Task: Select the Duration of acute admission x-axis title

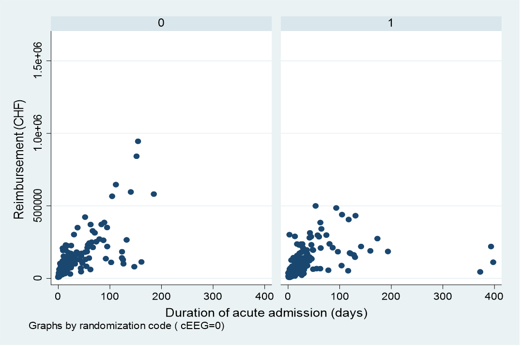Action: point(267,313)
